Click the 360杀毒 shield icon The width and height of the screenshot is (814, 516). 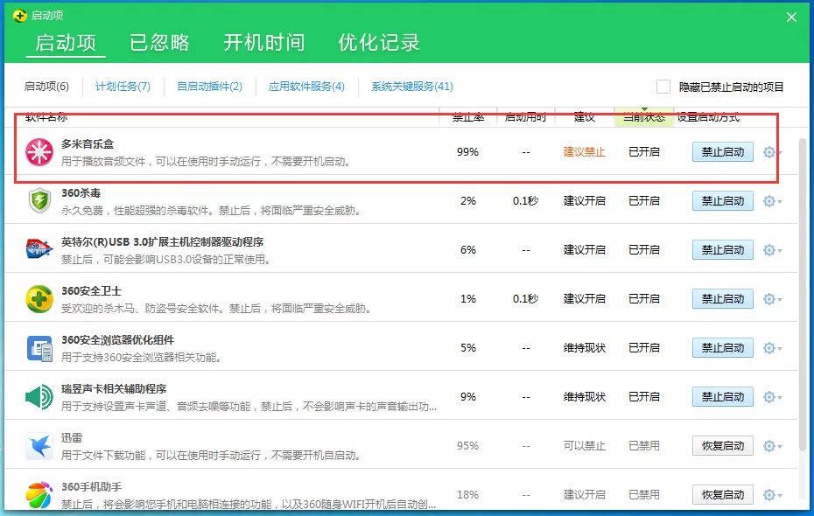pyautogui.click(x=39, y=201)
